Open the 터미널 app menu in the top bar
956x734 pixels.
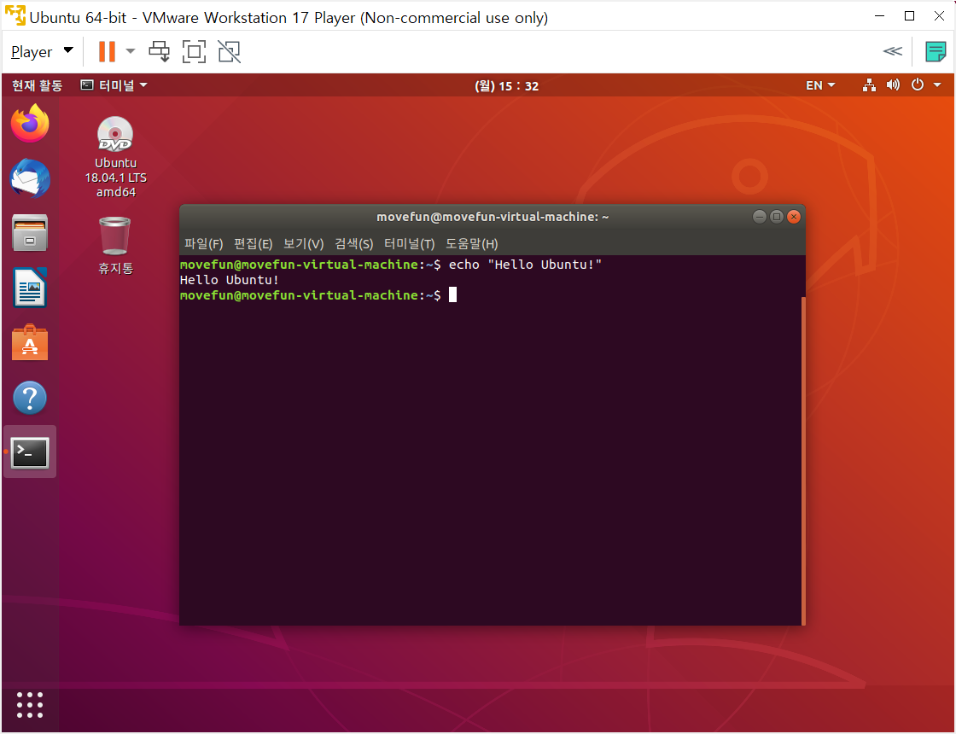pos(114,85)
